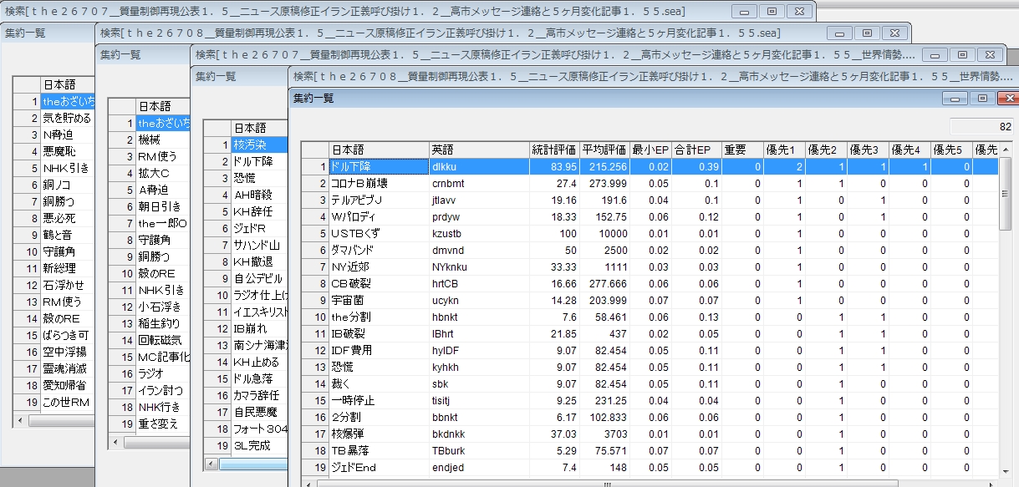Click the 10000 average value cell
The image size is (1019, 487).
pos(604,233)
